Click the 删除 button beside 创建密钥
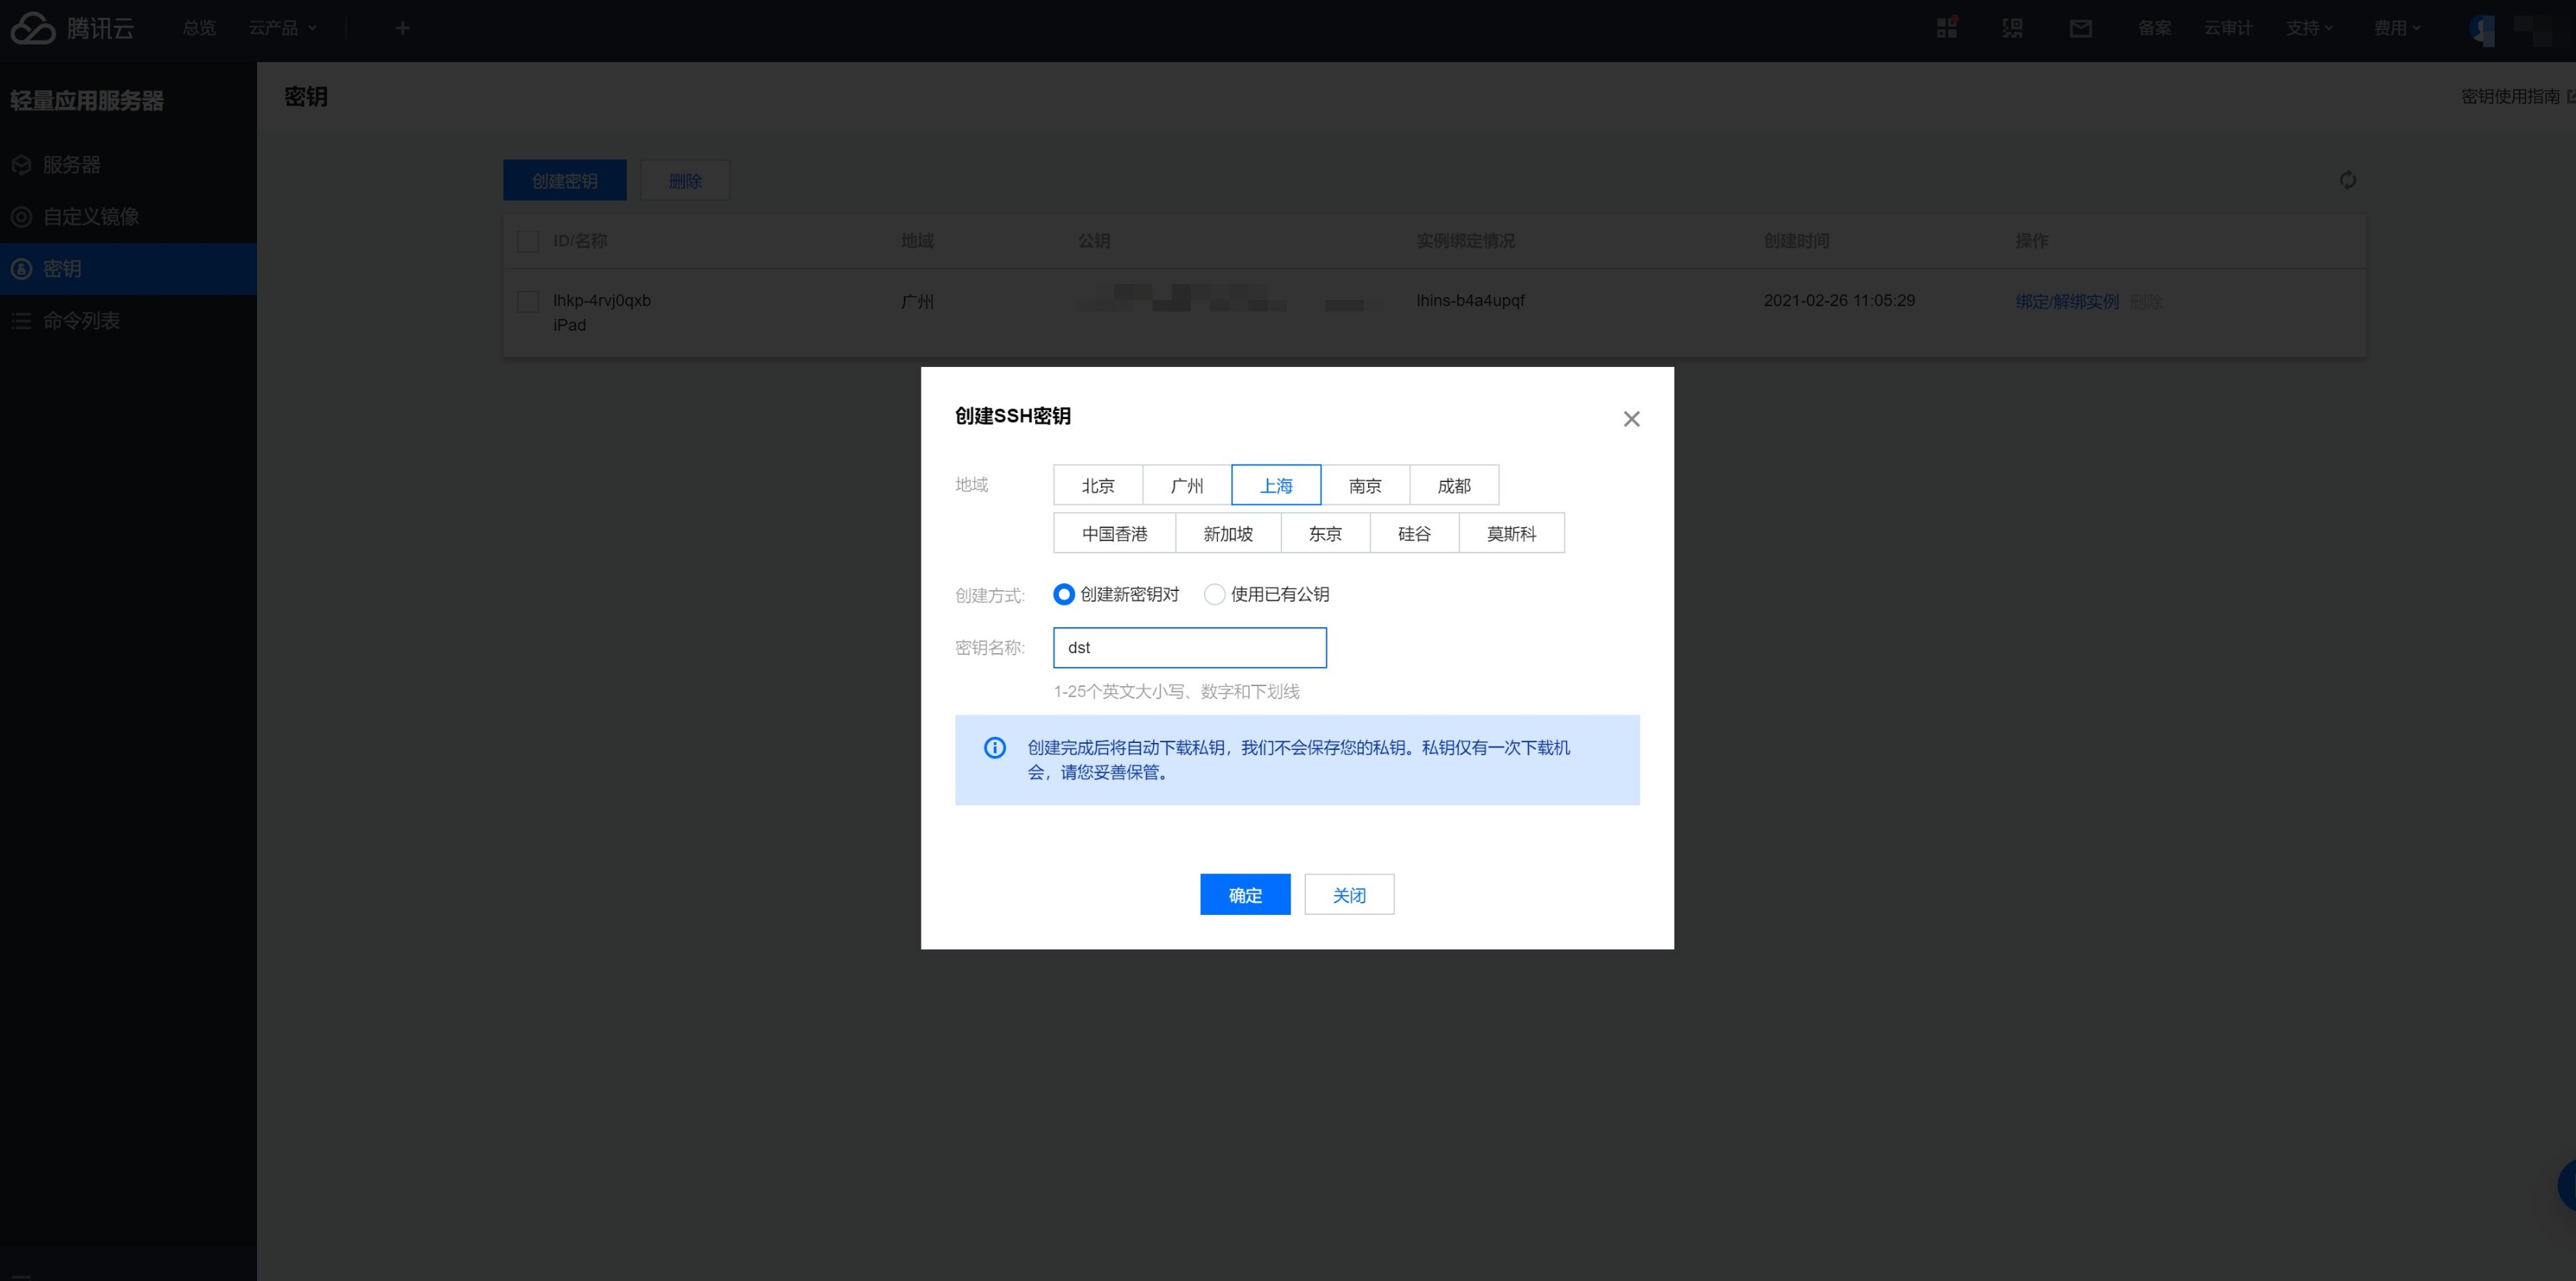 click(685, 180)
